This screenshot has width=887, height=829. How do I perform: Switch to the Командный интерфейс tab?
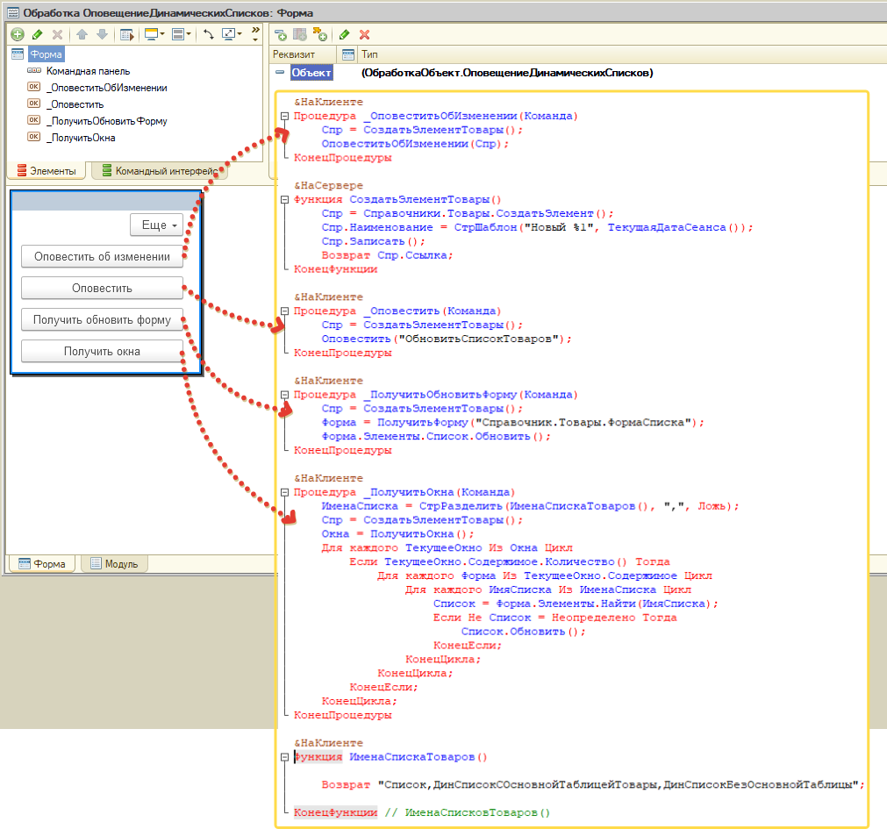point(160,171)
